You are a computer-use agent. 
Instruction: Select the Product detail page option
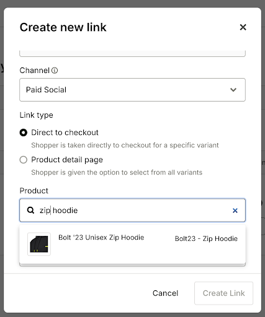tap(24, 160)
